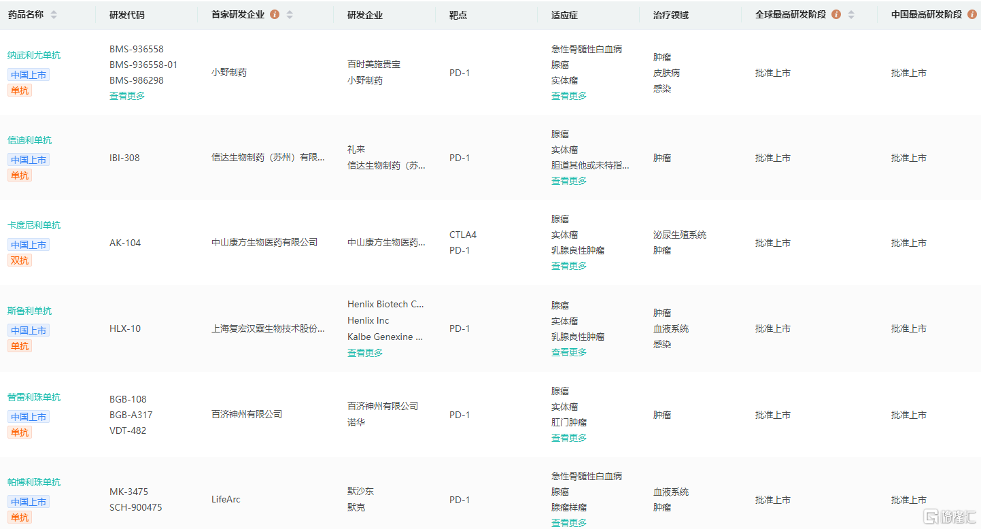Click info icon beside 首家研发企业 header
The height and width of the screenshot is (529, 981).
(x=275, y=14)
